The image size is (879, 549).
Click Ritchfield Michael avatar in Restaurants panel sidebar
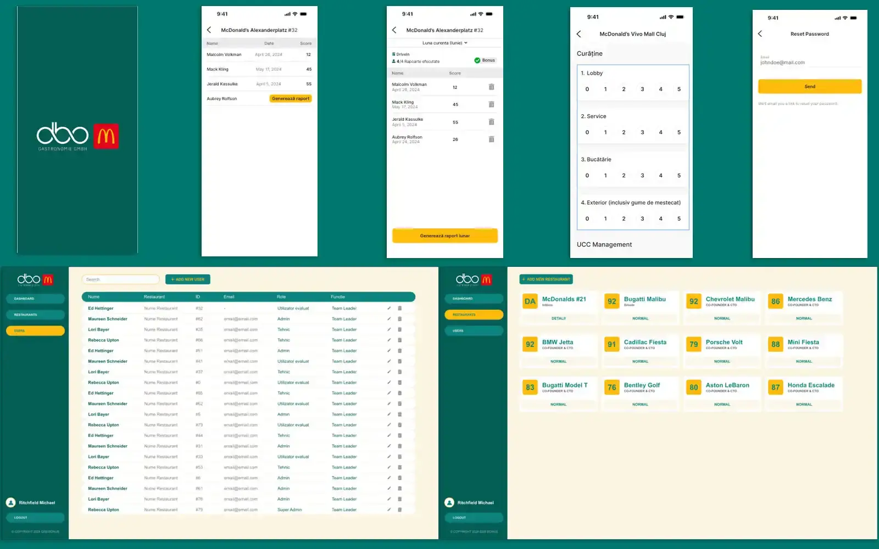[449, 502]
